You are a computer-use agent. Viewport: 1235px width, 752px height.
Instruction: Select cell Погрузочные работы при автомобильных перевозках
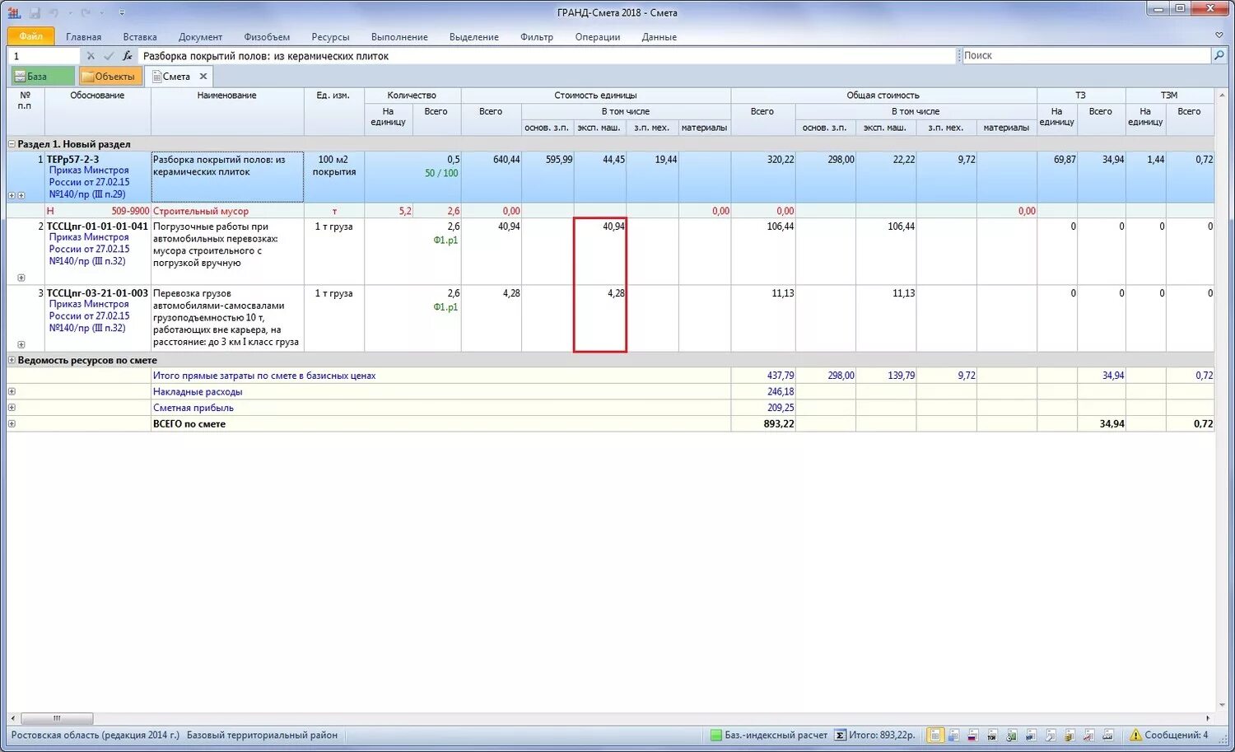[227, 251]
